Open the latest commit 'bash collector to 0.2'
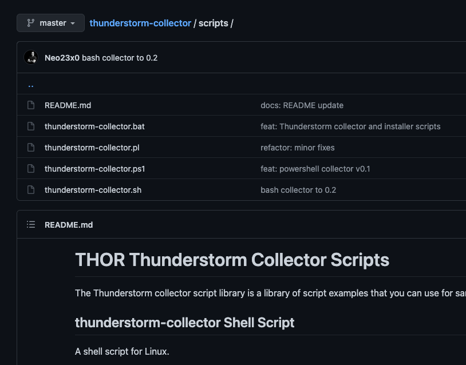 [120, 58]
